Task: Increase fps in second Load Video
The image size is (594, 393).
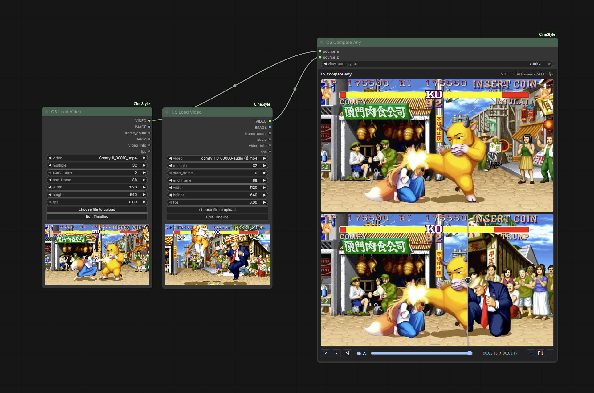Action: [264, 202]
